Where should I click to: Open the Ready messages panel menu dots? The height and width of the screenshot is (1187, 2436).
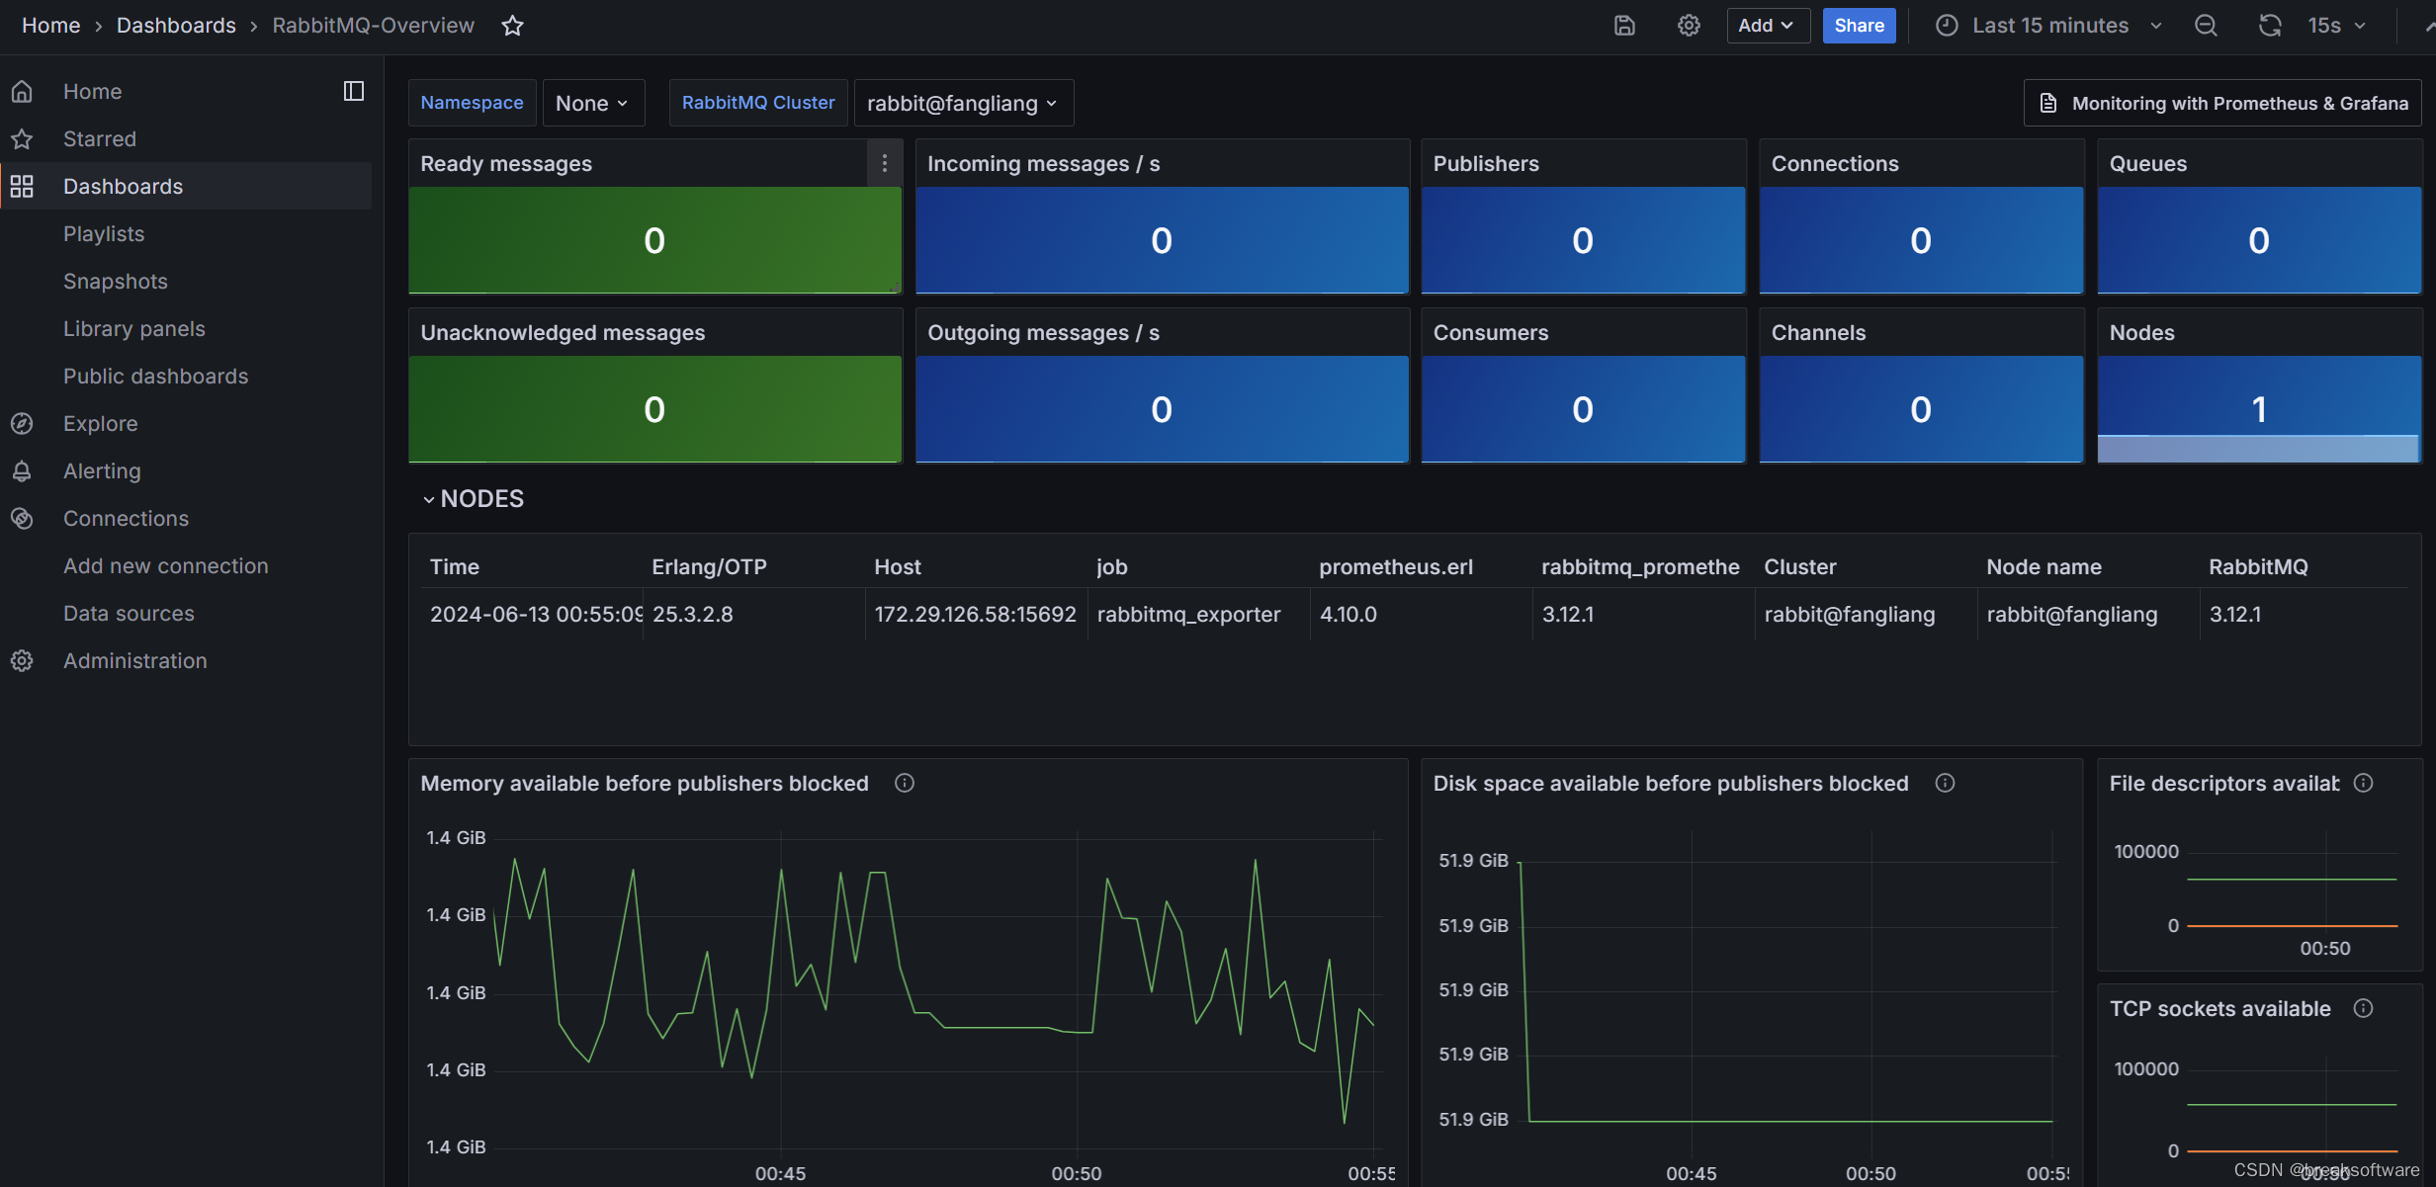pos(885,164)
